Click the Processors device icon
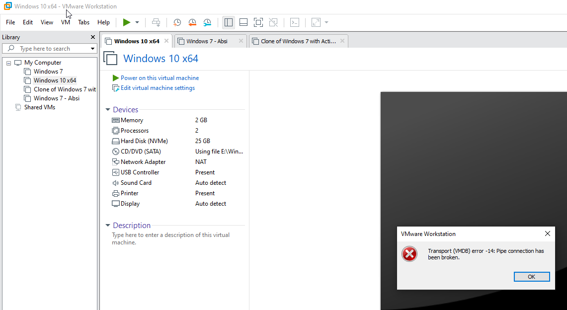This screenshot has width=567, height=310. (x=116, y=131)
